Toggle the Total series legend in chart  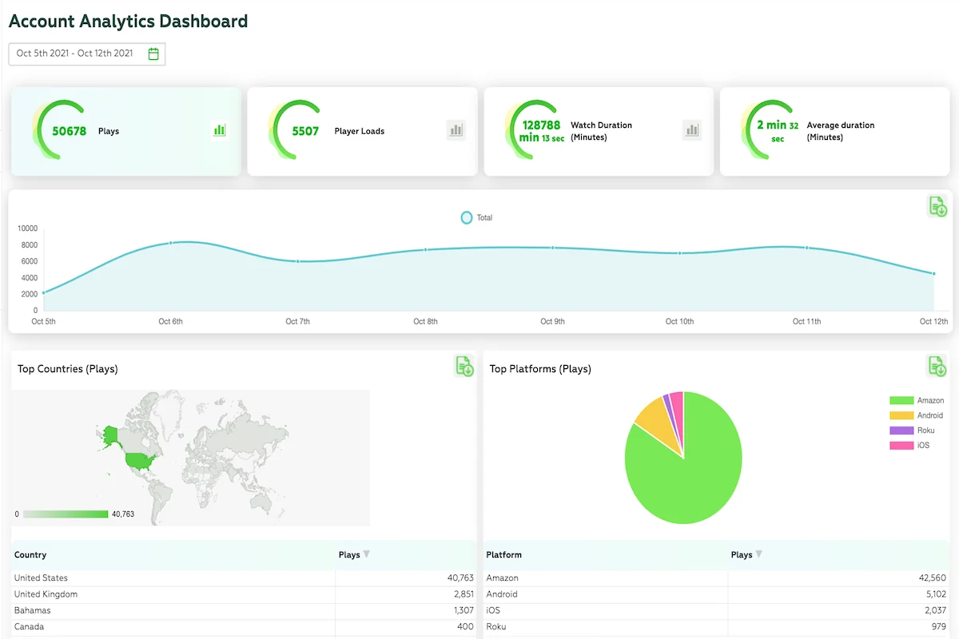[x=476, y=217]
